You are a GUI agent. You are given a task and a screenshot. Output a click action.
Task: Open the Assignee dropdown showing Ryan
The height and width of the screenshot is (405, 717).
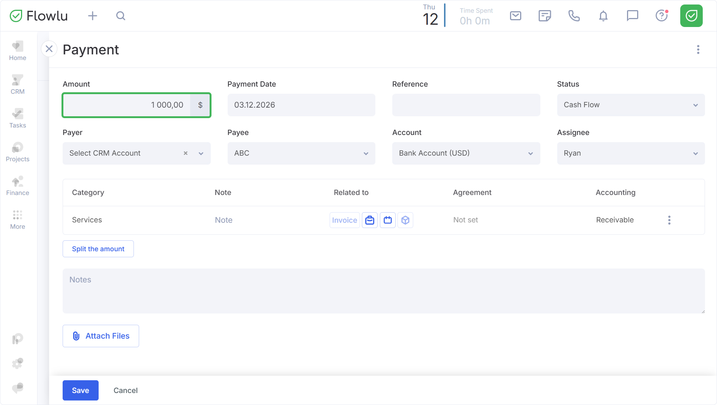click(x=631, y=153)
